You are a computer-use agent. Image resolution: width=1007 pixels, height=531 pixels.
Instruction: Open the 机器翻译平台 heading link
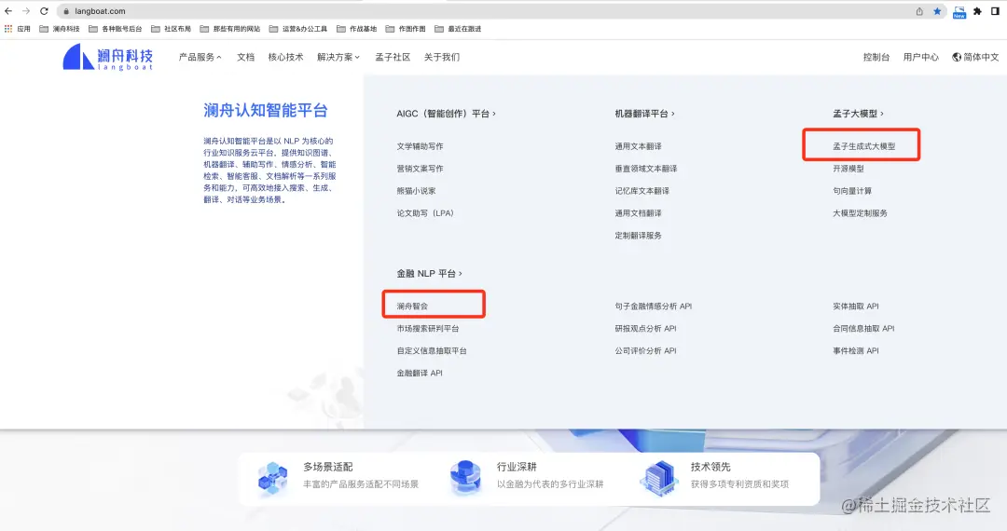pyautogui.click(x=644, y=114)
